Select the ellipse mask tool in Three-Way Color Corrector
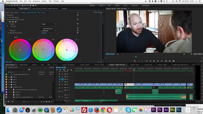203x114 pixels. [9, 22]
